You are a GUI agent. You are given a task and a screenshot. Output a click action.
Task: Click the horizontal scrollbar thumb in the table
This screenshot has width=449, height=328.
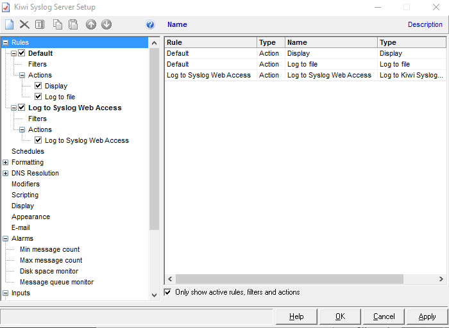[289, 279]
